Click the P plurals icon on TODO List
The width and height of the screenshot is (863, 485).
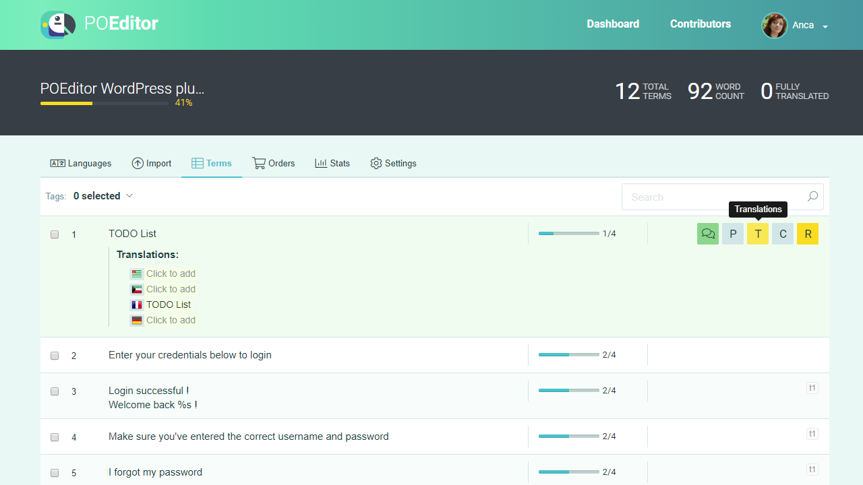[733, 234]
